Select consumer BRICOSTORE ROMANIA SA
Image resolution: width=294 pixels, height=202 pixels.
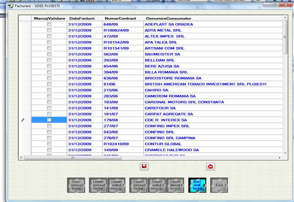(x=173, y=78)
